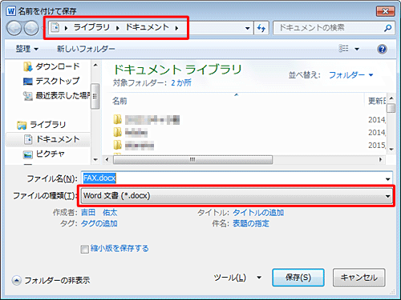The height and width of the screenshot is (300, 401).
Task: Click the file list scroll left arrow
Action: pyautogui.click(x=107, y=160)
